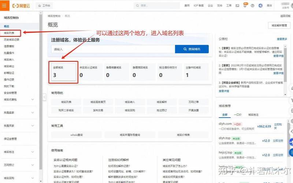Open the 出售中的域名 card showing 1
The image size is (293, 183).
click(196, 72)
